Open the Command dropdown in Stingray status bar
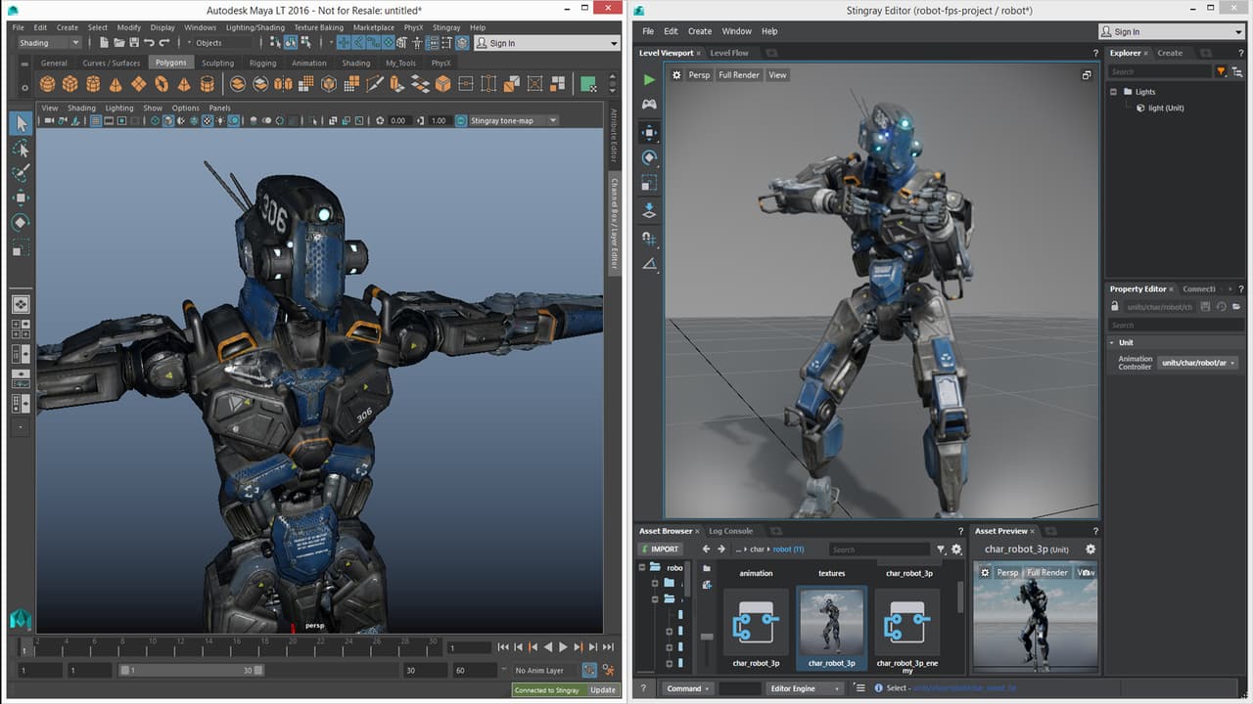The height and width of the screenshot is (704, 1253). (688, 688)
